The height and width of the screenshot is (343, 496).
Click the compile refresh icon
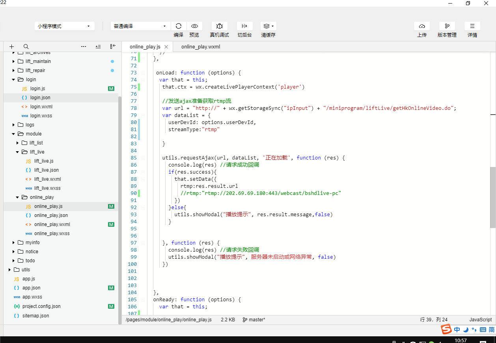pyautogui.click(x=179, y=26)
